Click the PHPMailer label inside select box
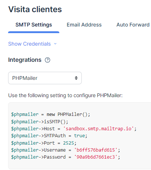 (x=25, y=78)
